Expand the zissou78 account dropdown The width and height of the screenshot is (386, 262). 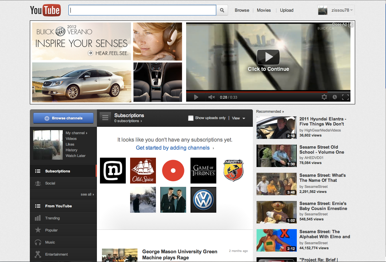pyautogui.click(x=342, y=10)
